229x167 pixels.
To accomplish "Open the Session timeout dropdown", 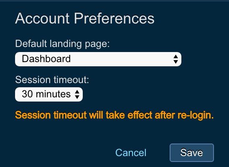I will tap(49, 94).
